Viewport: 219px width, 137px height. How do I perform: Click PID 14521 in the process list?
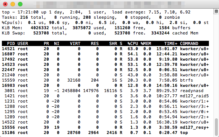coord(8,49)
